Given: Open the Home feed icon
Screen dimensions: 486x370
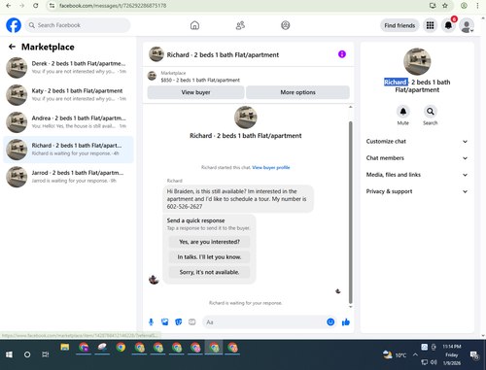Looking at the screenshot, I should pos(194,25).
